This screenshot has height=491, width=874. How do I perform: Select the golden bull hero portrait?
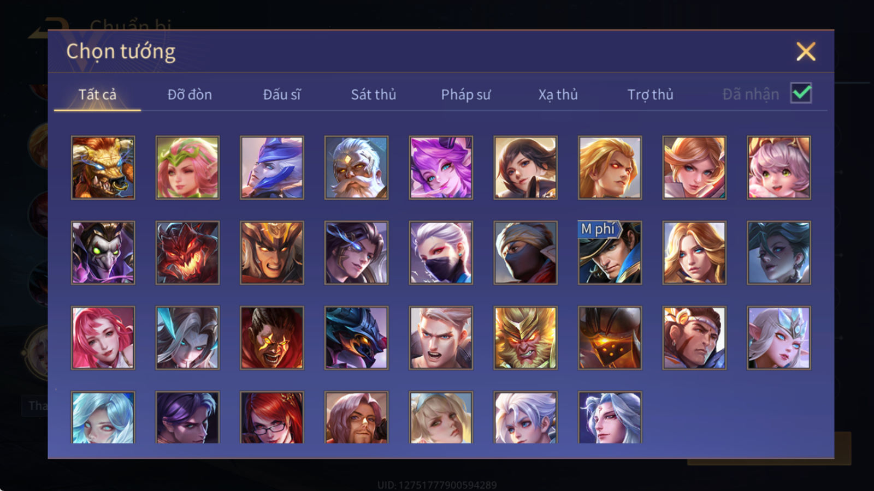pyautogui.click(x=103, y=167)
